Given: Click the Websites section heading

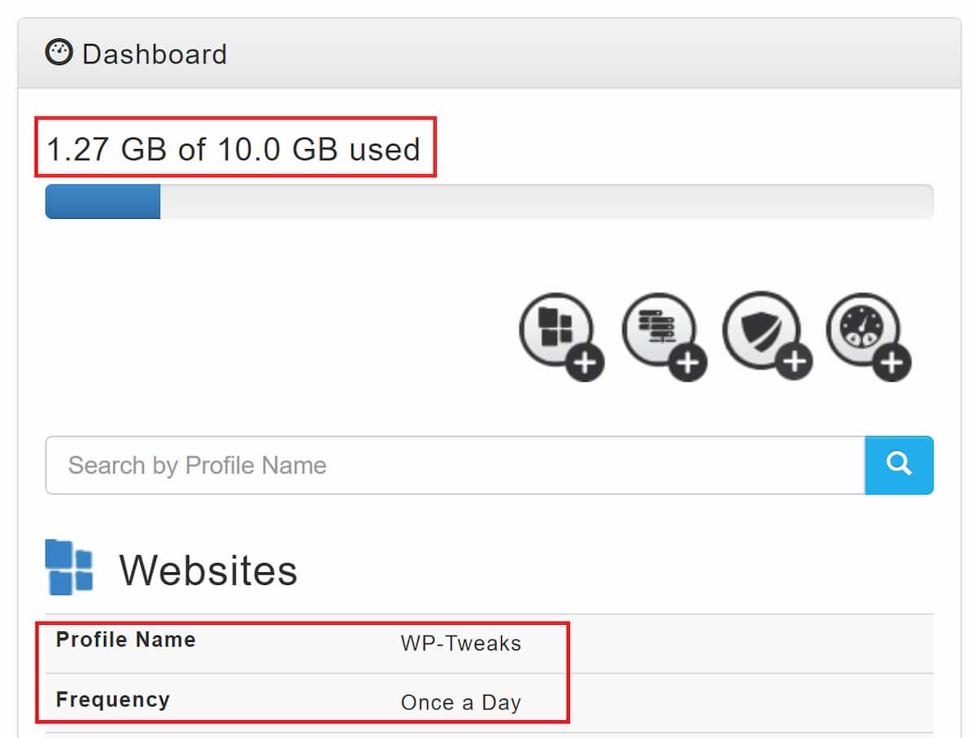Looking at the screenshot, I should click(208, 568).
